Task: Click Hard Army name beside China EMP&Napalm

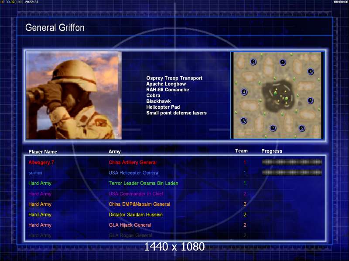Action: 40,204
